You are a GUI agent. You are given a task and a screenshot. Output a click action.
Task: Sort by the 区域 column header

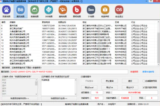coord(117,22)
